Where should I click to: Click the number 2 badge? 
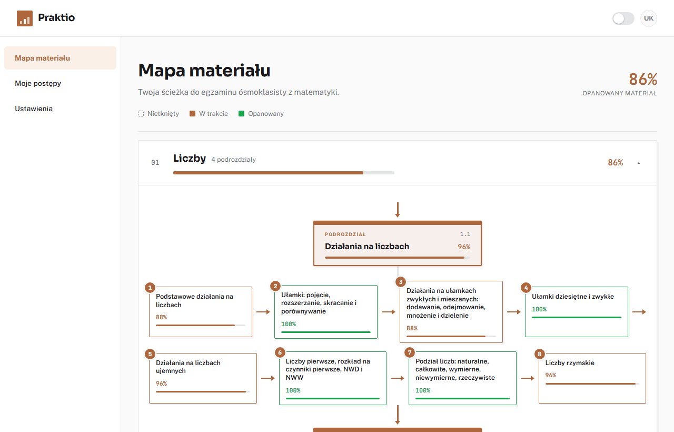coord(275,286)
